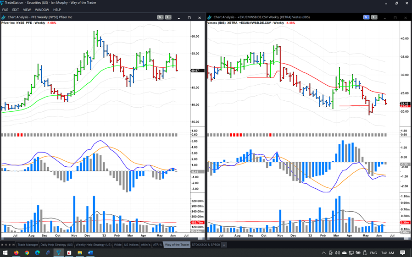Open Firefox from the Windows taskbar

(x=17, y=253)
